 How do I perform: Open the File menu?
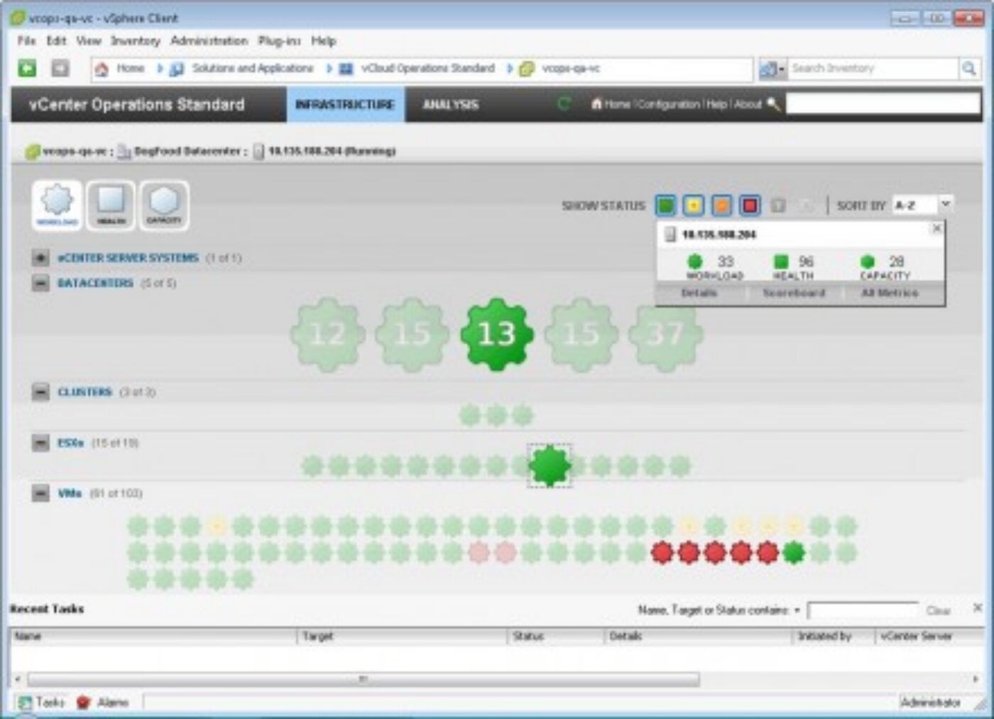click(x=26, y=40)
